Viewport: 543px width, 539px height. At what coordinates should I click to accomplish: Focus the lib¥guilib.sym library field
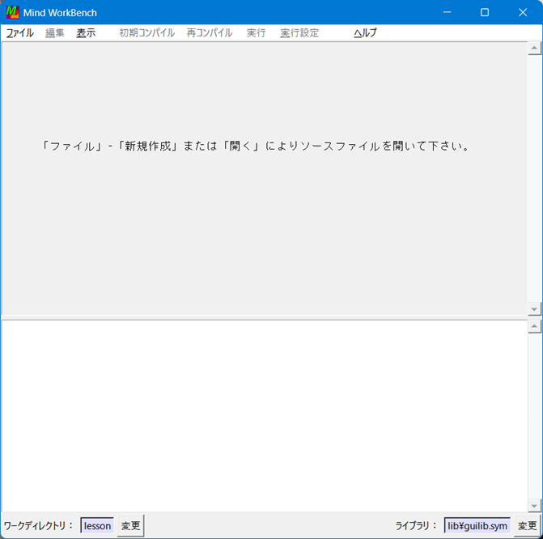point(477,525)
